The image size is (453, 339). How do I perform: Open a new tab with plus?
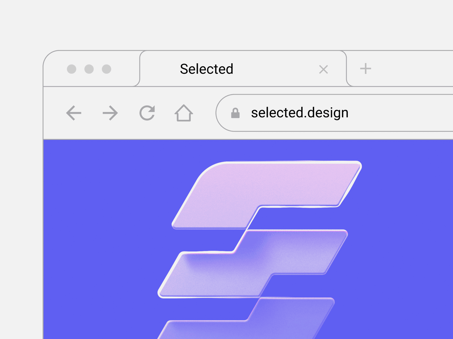[365, 69]
